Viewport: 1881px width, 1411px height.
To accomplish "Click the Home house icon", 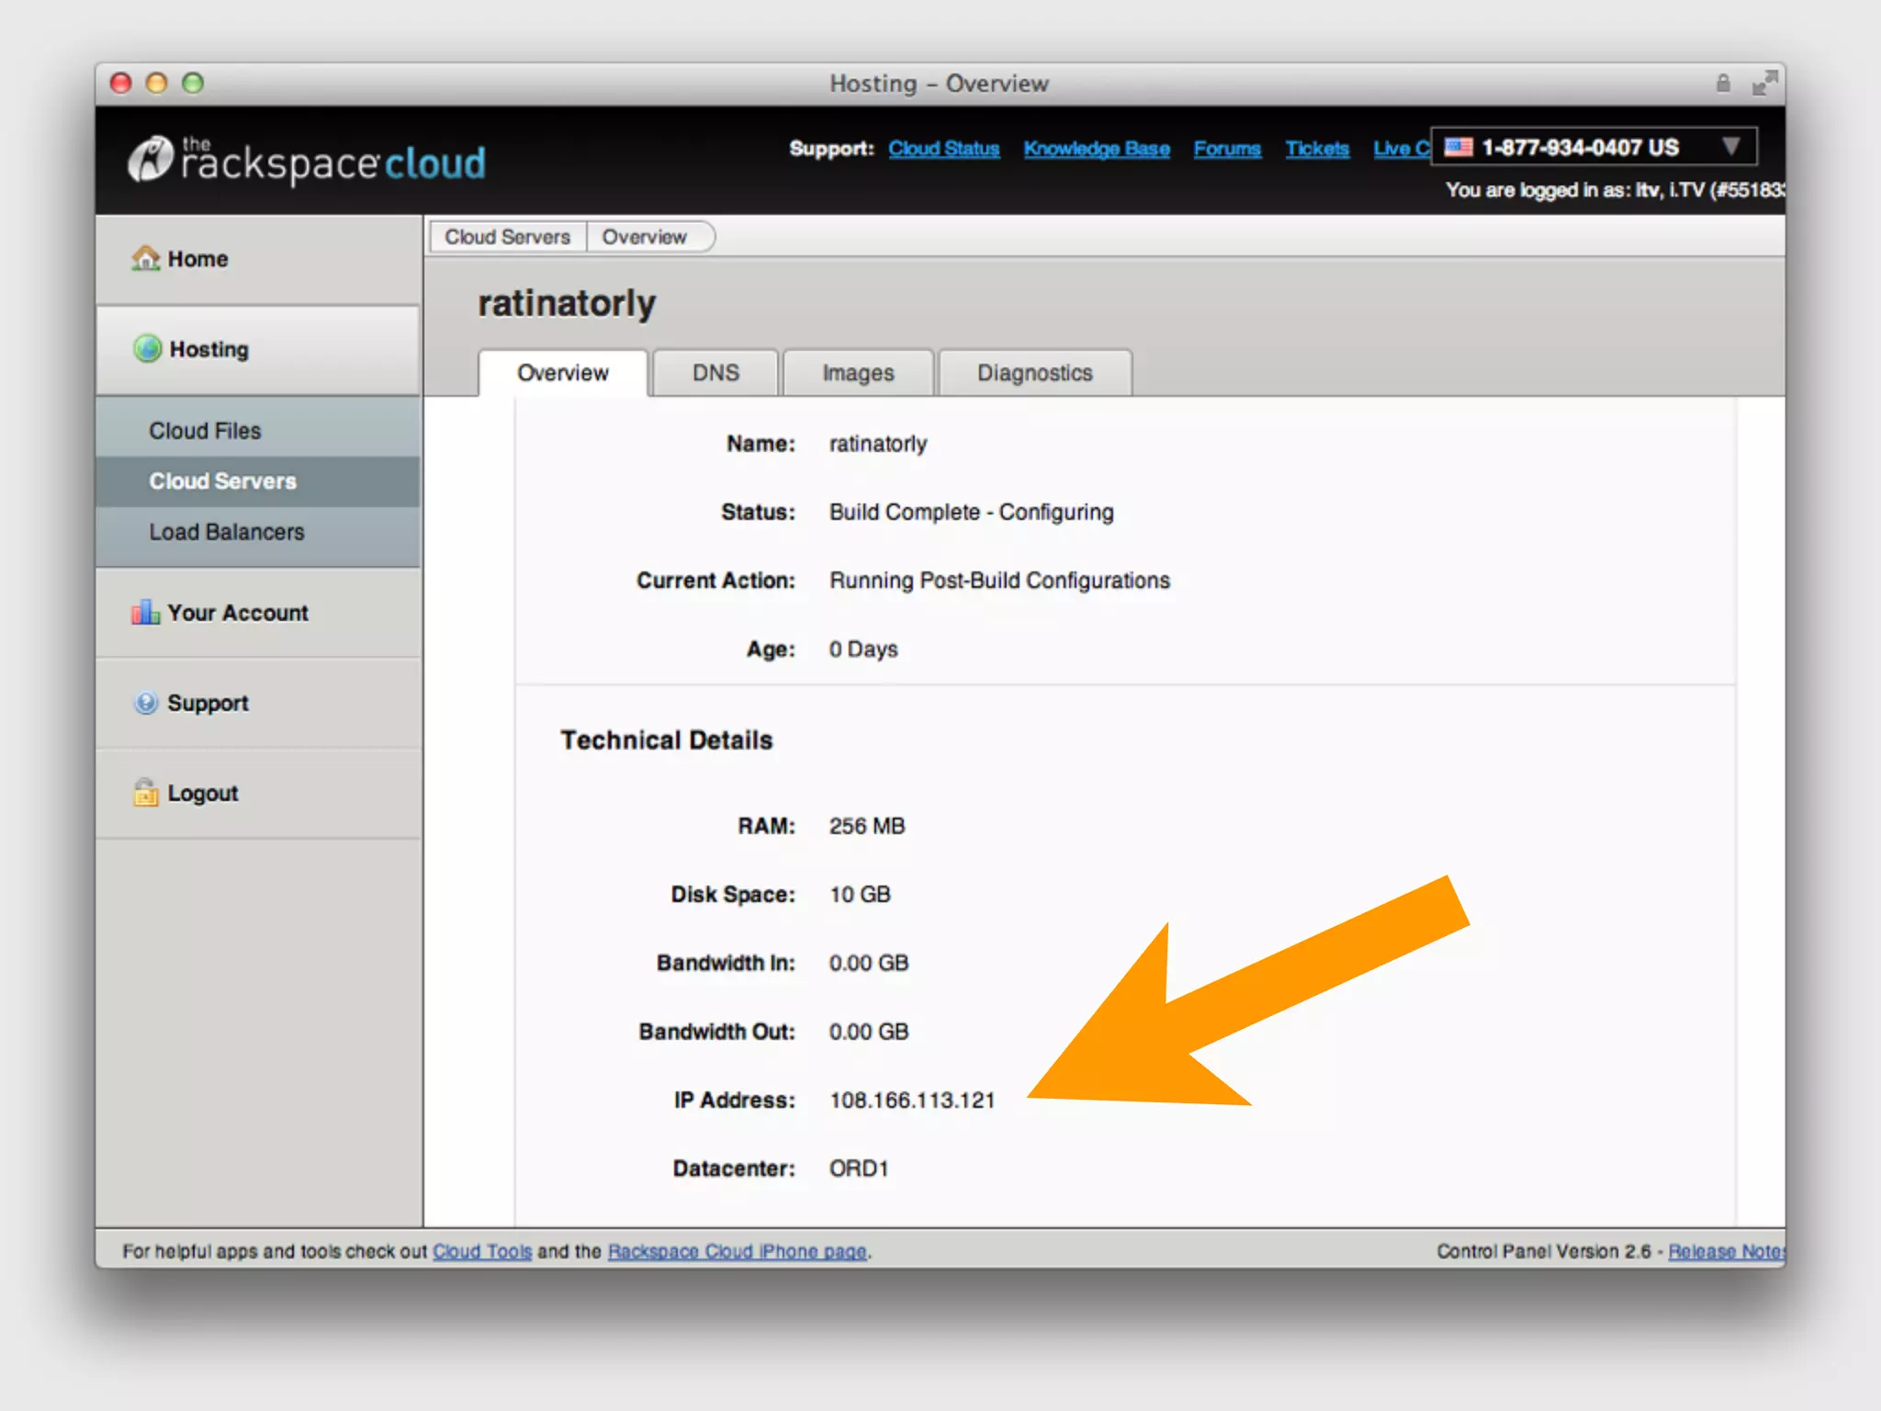I will coord(145,258).
